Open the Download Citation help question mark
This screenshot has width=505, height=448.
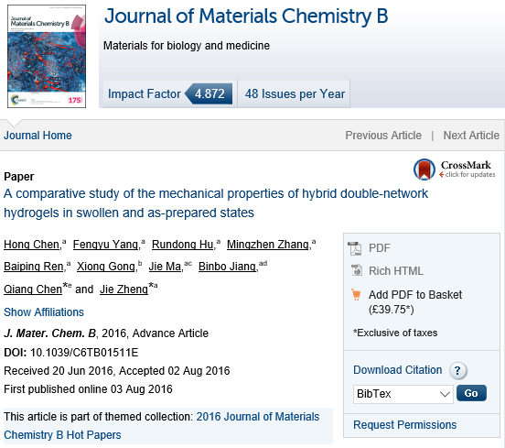[457, 370]
